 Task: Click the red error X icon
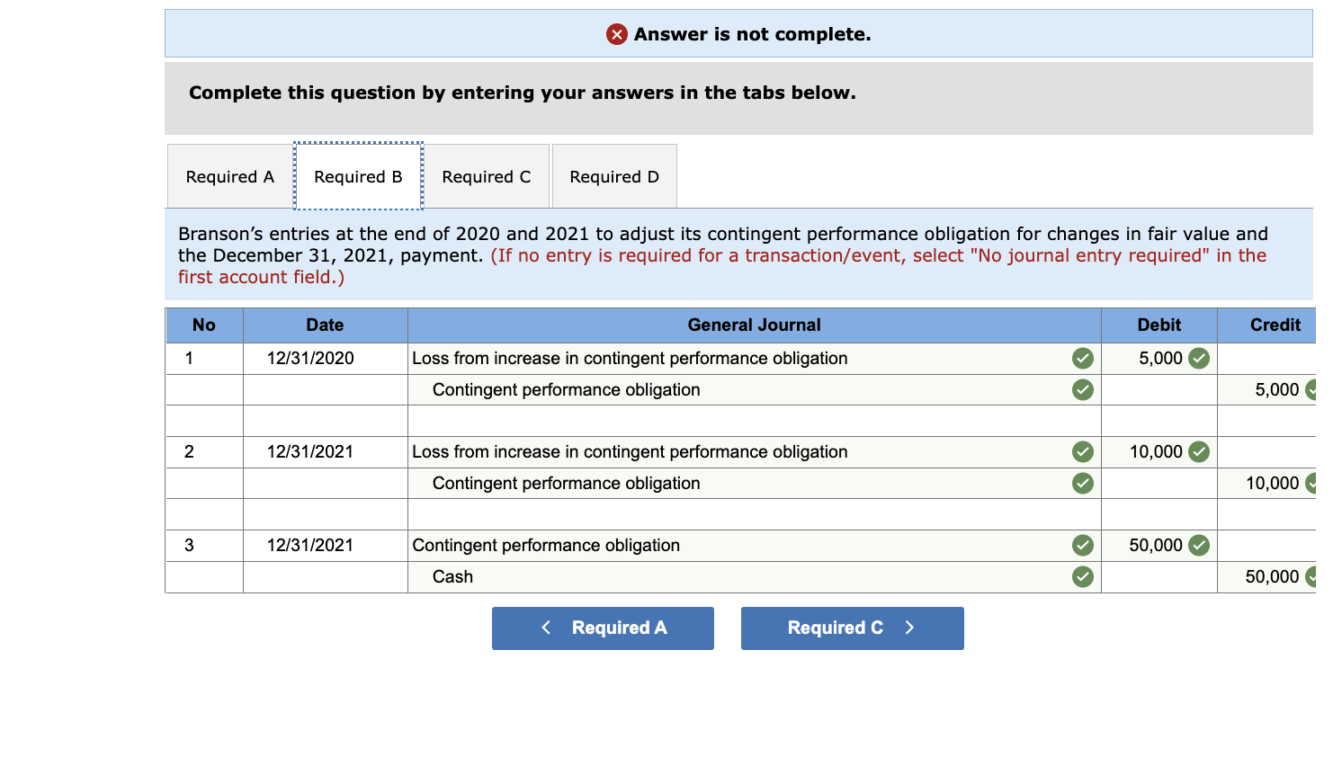[616, 34]
